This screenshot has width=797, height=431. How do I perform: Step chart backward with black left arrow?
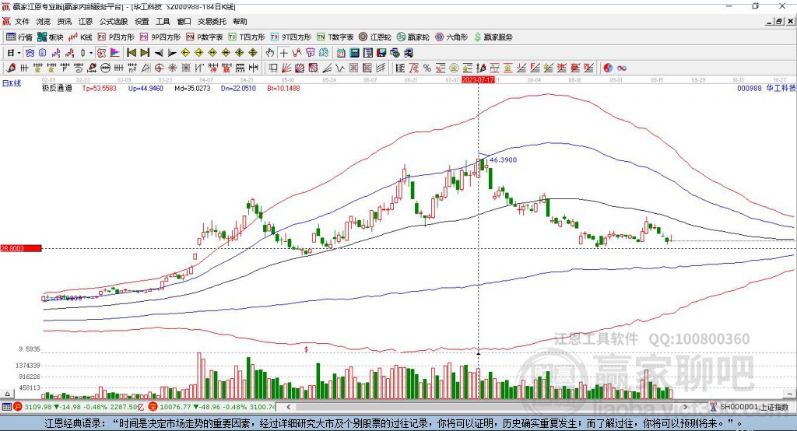click(159, 53)
